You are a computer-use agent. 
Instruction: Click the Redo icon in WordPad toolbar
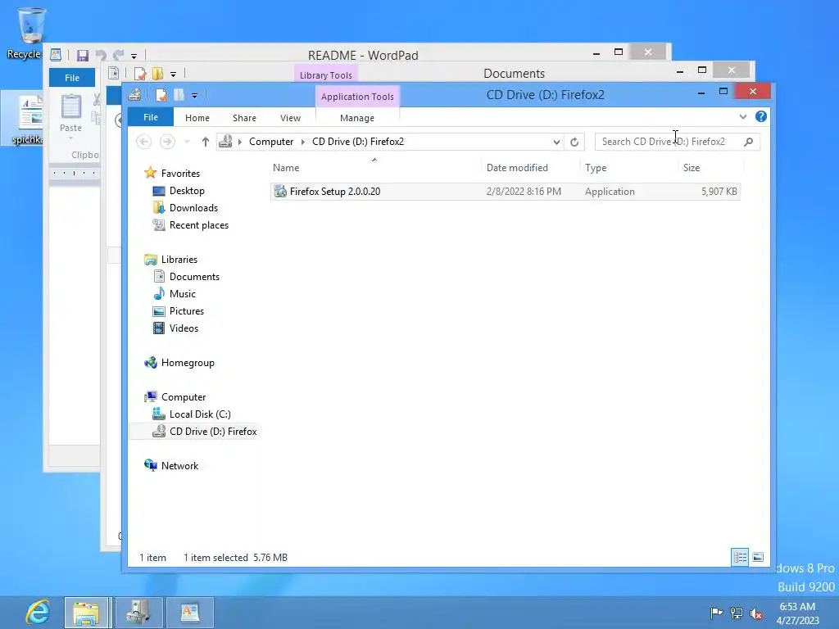point(118,55)
